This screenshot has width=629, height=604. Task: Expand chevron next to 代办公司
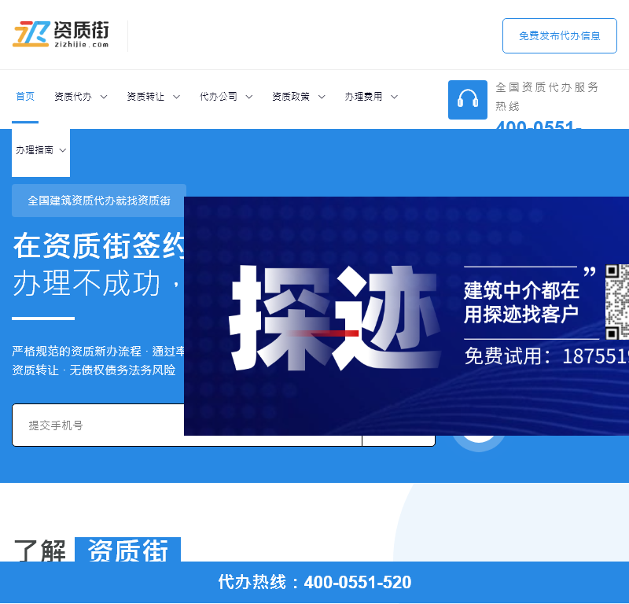pyautogui.click(x=249, y=97)
